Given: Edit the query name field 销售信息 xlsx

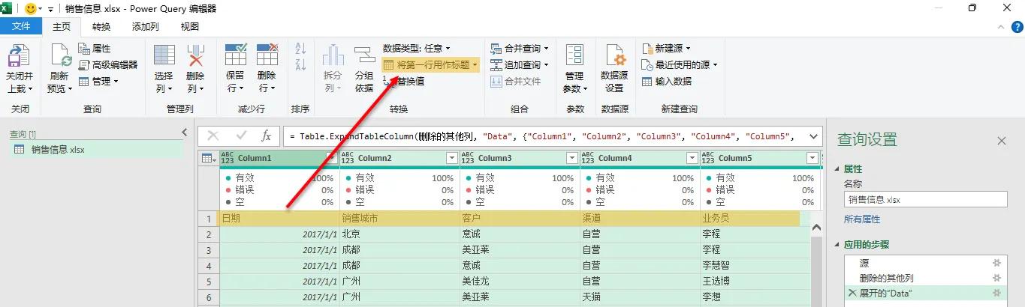Looking at the screenshot, I should (926, 199).
